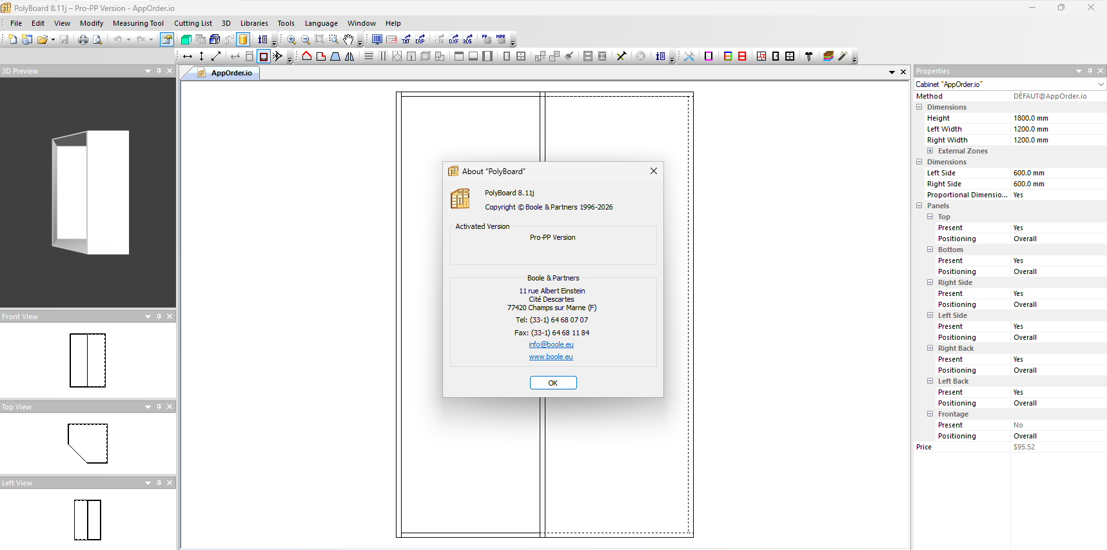Close the About "PolyBoard" dialog
Viewport: 1107px width, 550px height.
[x=654, y=171]
